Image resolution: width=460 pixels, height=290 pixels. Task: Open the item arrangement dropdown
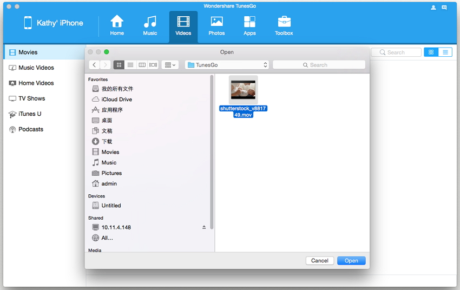click(x=170, y=65)
